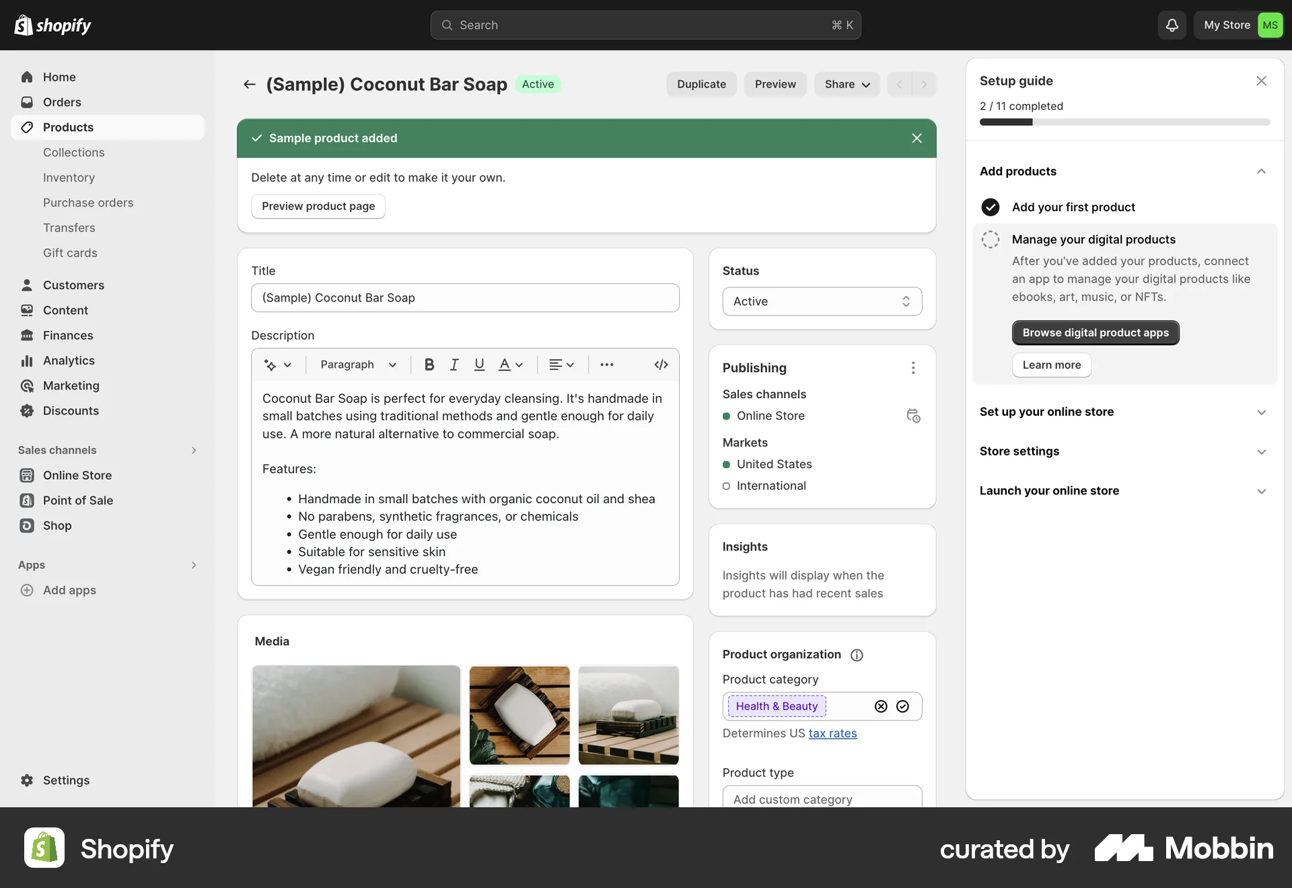Viewport: 1292px width, 888px height.
Task: Open the text color picker
Action: point(510,364)
